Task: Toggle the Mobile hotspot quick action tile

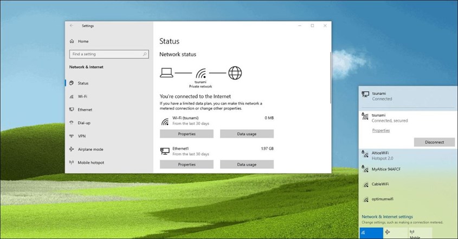Action: (420, 233)
